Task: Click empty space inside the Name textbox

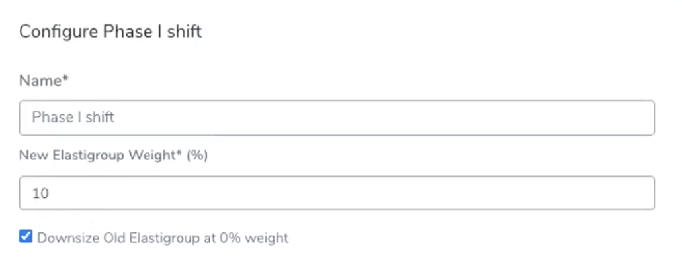Action: tap(383, 118)
